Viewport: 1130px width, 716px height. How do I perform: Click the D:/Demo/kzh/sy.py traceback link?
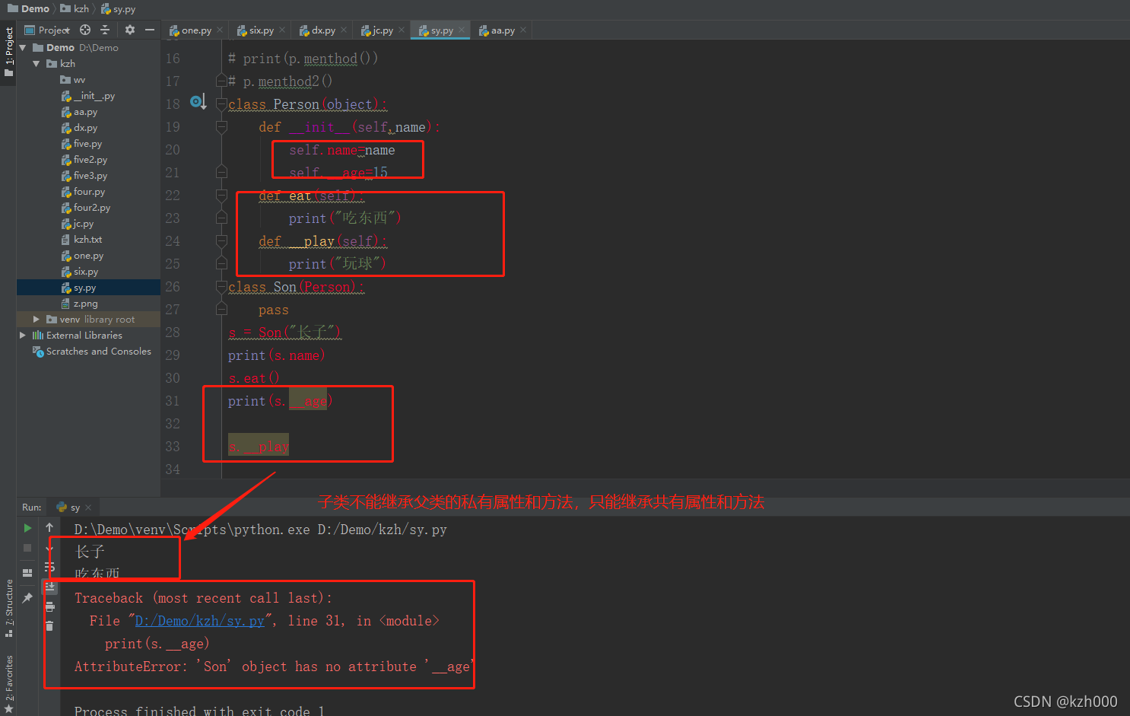point(200,620)
